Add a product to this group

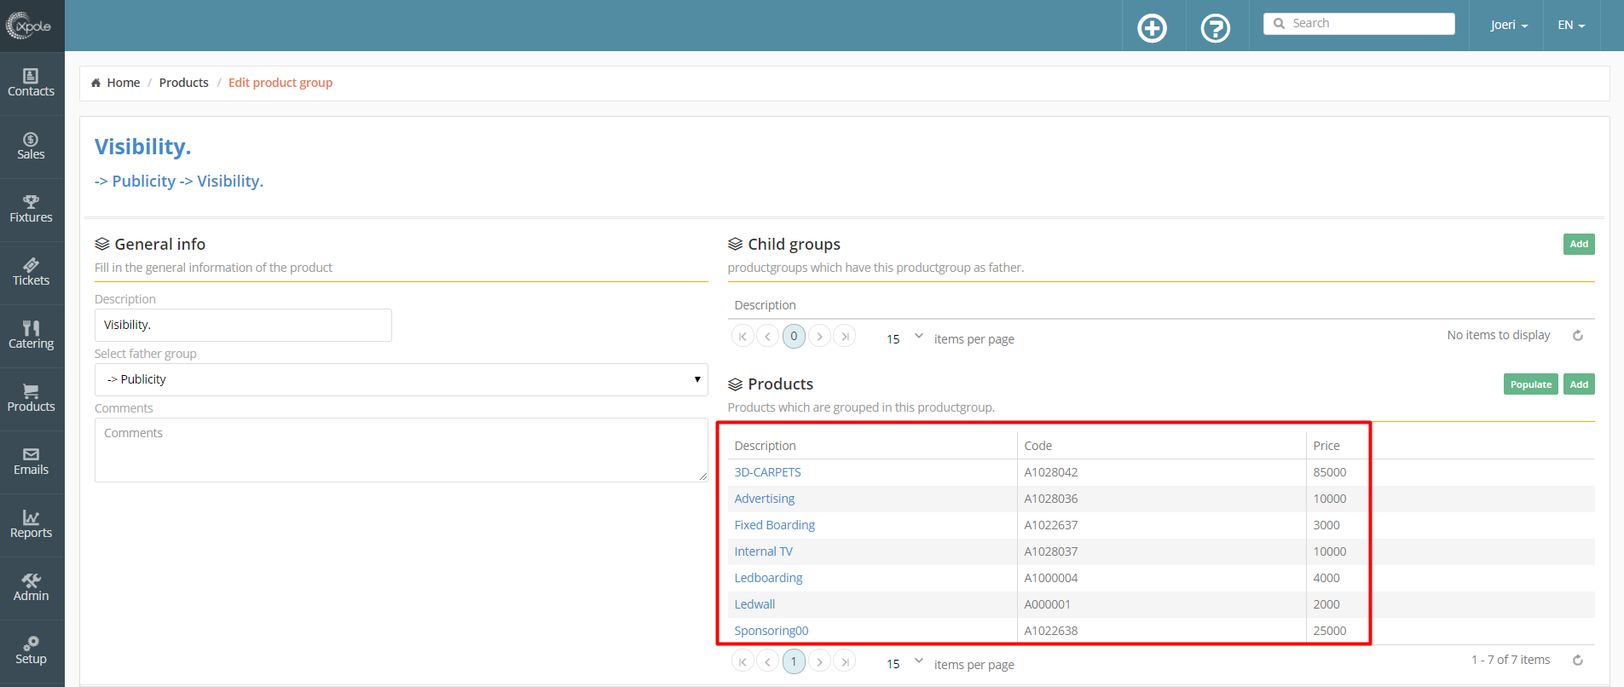(1579, 384)
